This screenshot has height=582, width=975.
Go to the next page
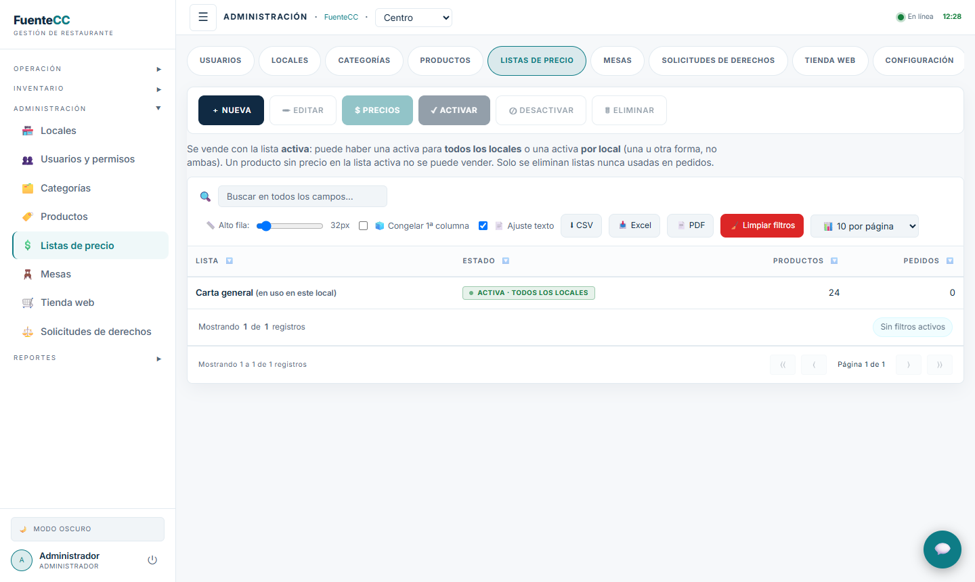click(909, 365)
